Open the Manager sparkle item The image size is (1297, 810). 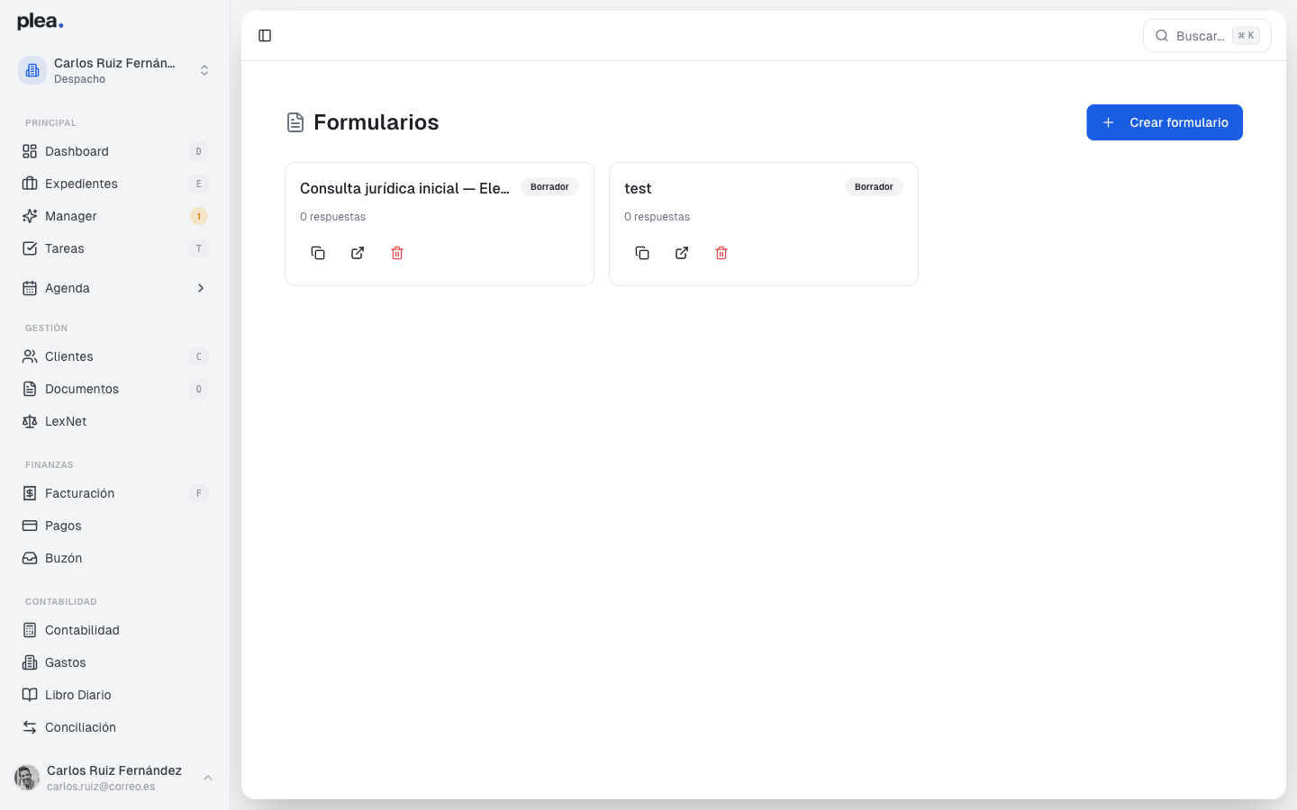pos(114,216)
